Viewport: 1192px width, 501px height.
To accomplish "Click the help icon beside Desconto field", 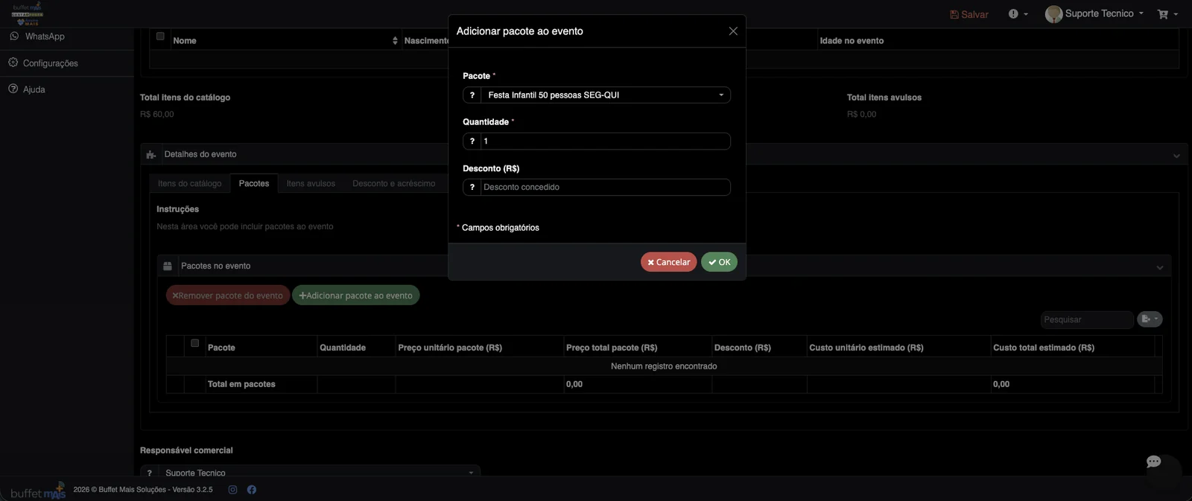I will (x=472, y=188).
